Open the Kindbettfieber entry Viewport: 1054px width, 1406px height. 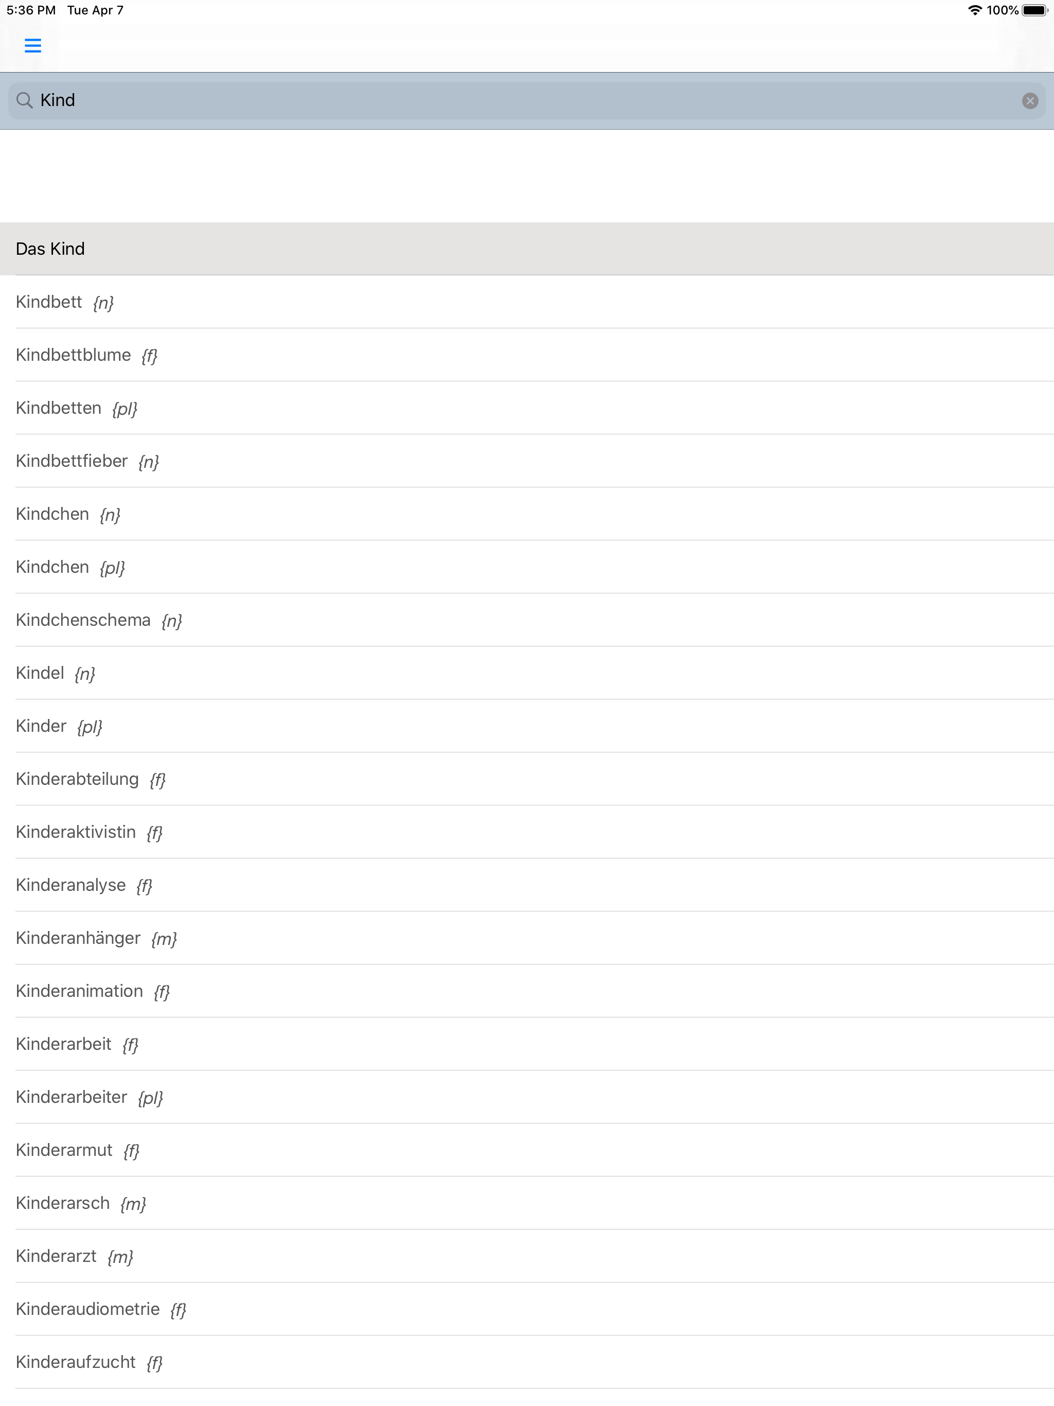[72, 460]
